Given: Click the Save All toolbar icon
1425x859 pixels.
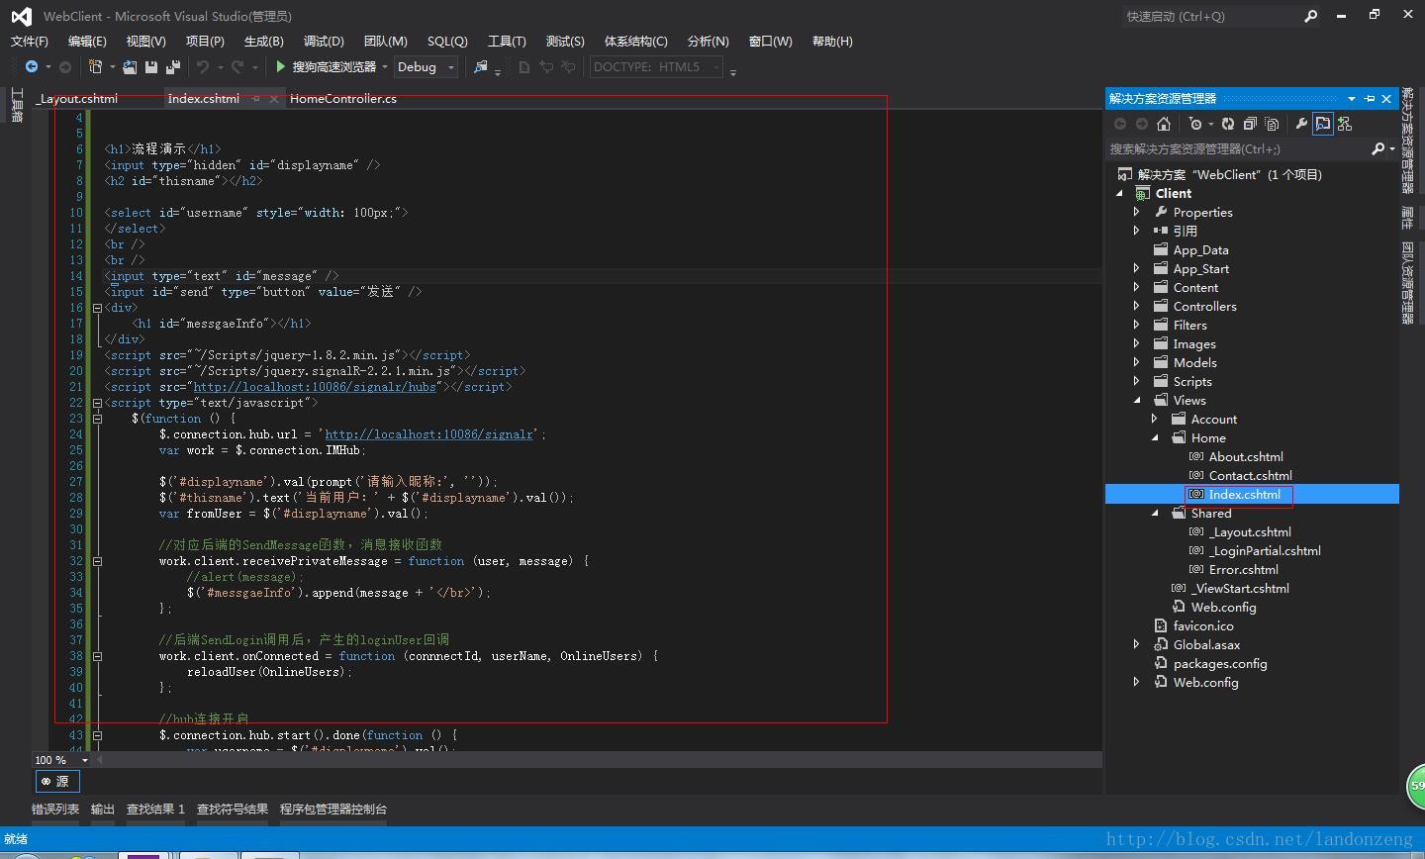Looking at the screenshot, I should coord(172,67).
